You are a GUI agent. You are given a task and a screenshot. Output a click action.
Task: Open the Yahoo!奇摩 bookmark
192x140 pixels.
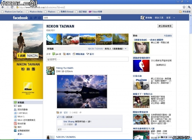coord(95,12)
